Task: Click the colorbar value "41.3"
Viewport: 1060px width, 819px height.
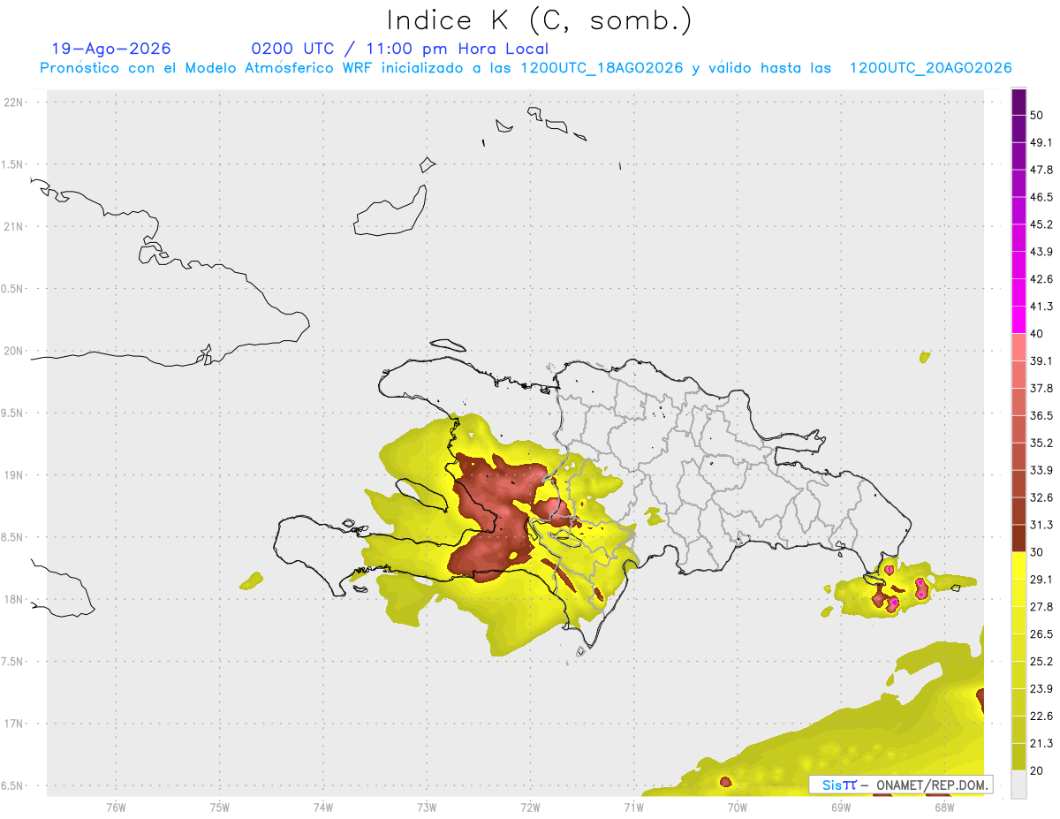Action: (x=1041, y=307)
